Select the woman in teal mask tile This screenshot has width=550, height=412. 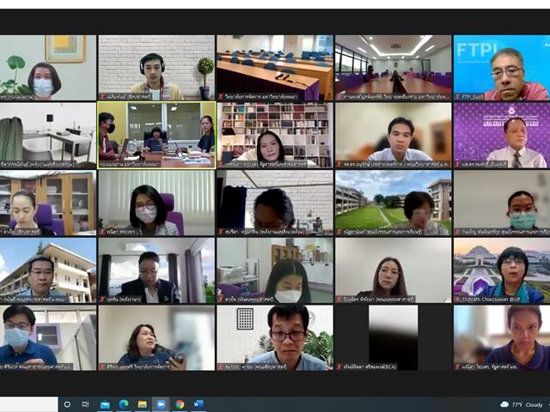(502, 203)
